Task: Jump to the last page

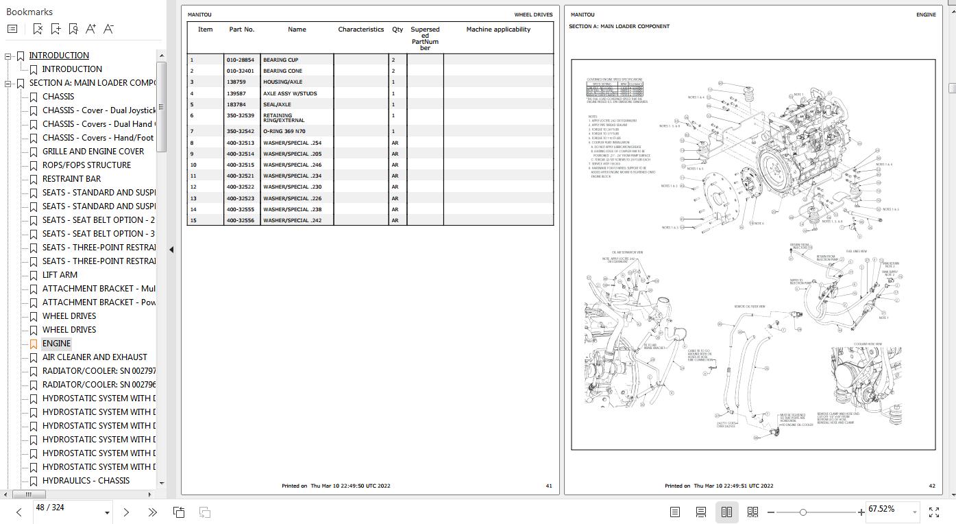Action: [x=152, y=512]
